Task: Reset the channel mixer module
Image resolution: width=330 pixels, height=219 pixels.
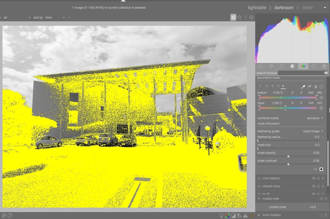Action: [318, 186]
